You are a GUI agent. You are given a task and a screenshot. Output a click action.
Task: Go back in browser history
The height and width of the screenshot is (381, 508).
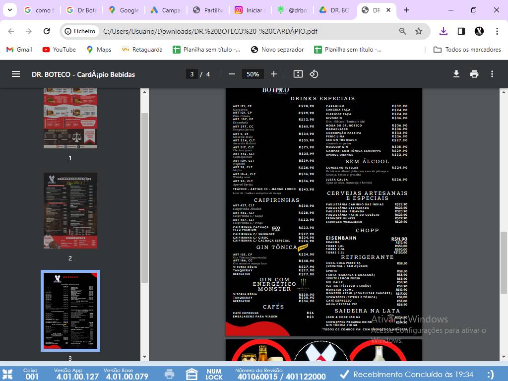coord(11,31)
